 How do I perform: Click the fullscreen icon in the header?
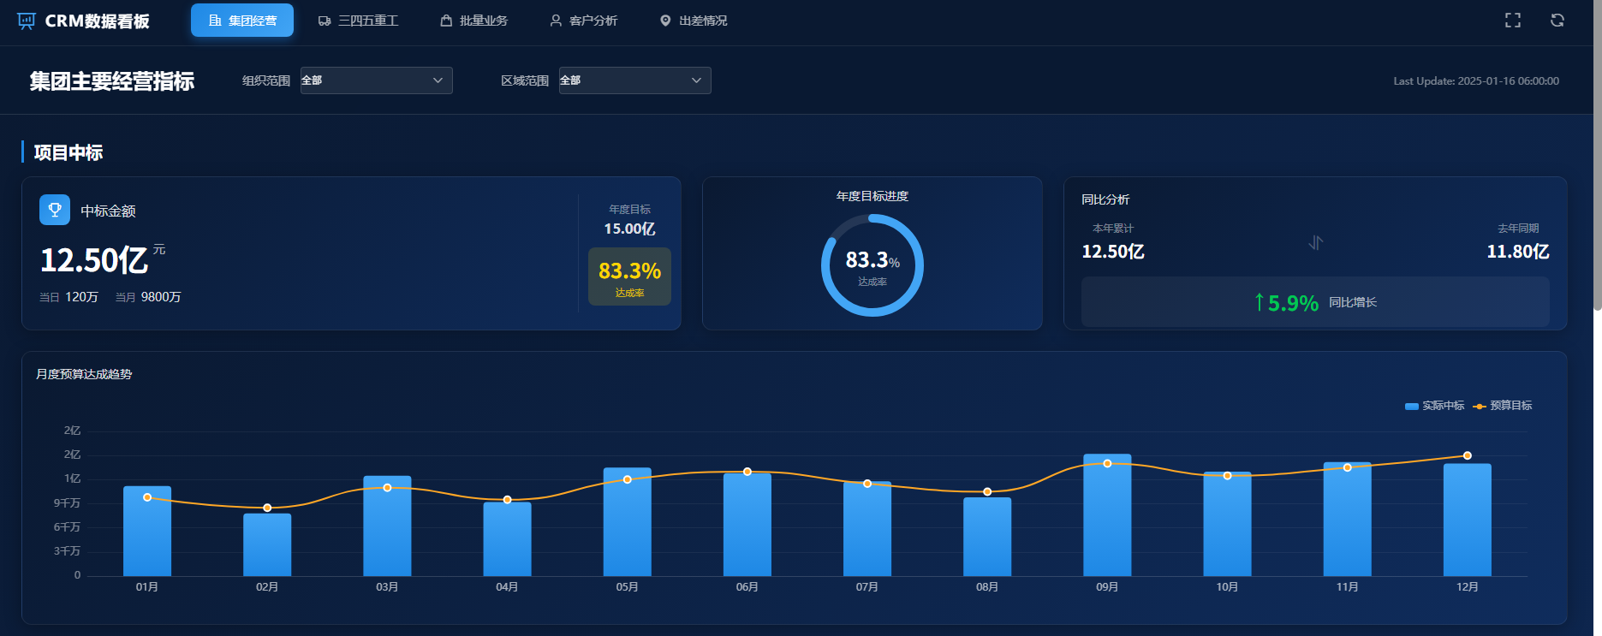(1512, 21)
